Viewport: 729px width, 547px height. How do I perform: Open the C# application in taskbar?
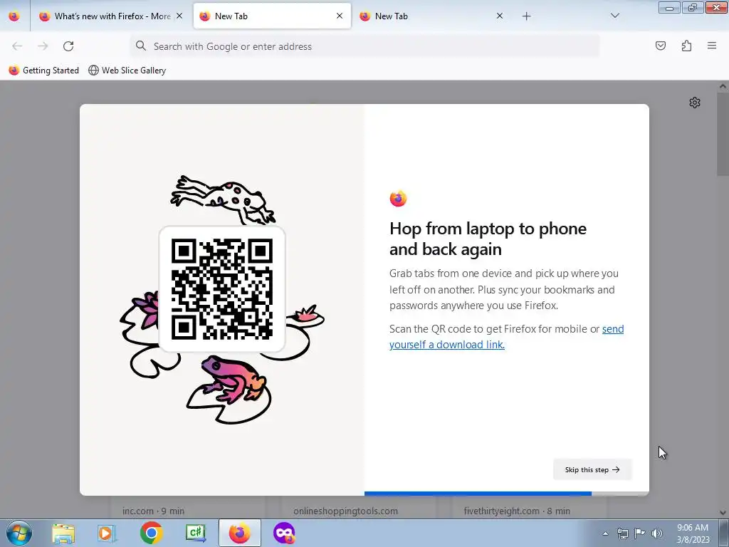(195, 533)
